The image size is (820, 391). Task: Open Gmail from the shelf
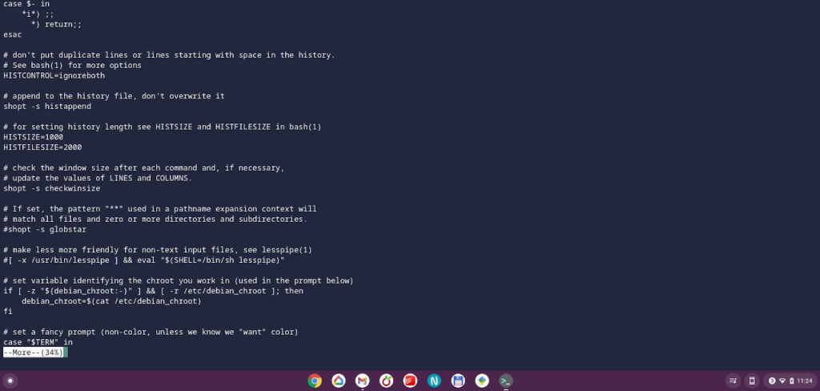(x=363, y=381)
